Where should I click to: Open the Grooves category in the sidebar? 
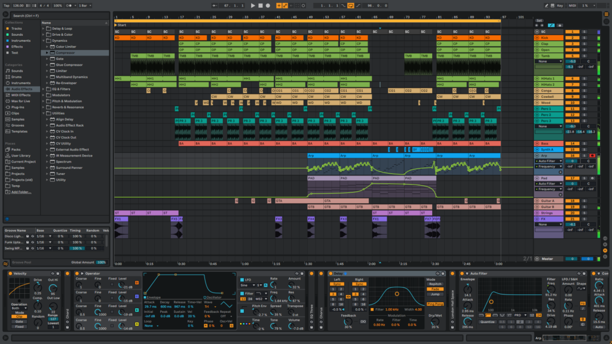pos(17,125)
